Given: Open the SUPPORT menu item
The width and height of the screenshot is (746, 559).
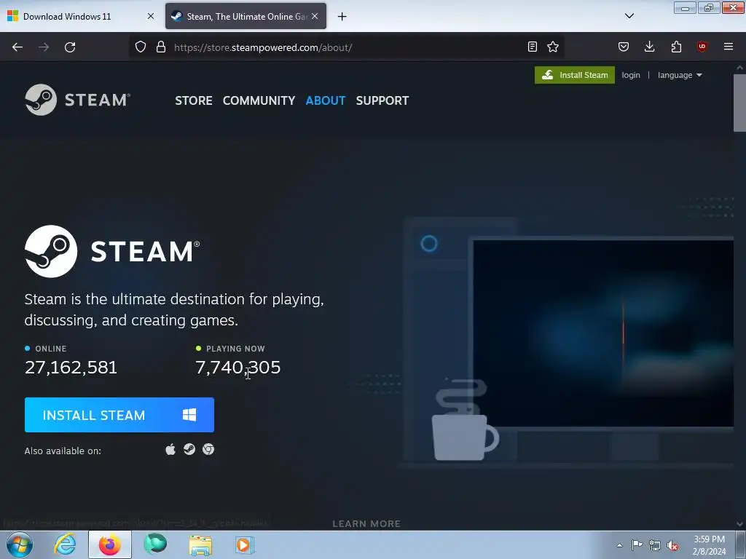Looking at the screenshot, I should point(382,100).
